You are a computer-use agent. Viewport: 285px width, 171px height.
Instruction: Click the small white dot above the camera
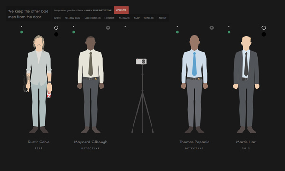click(x=125, y=26)
